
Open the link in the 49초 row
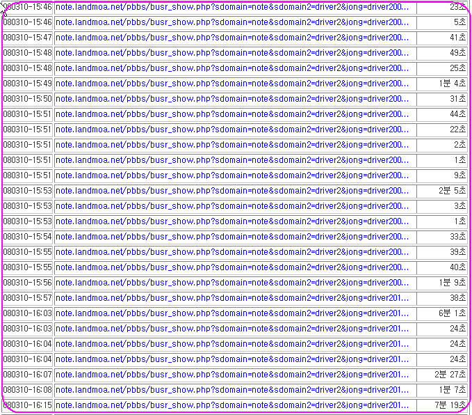tap(232, 53)
